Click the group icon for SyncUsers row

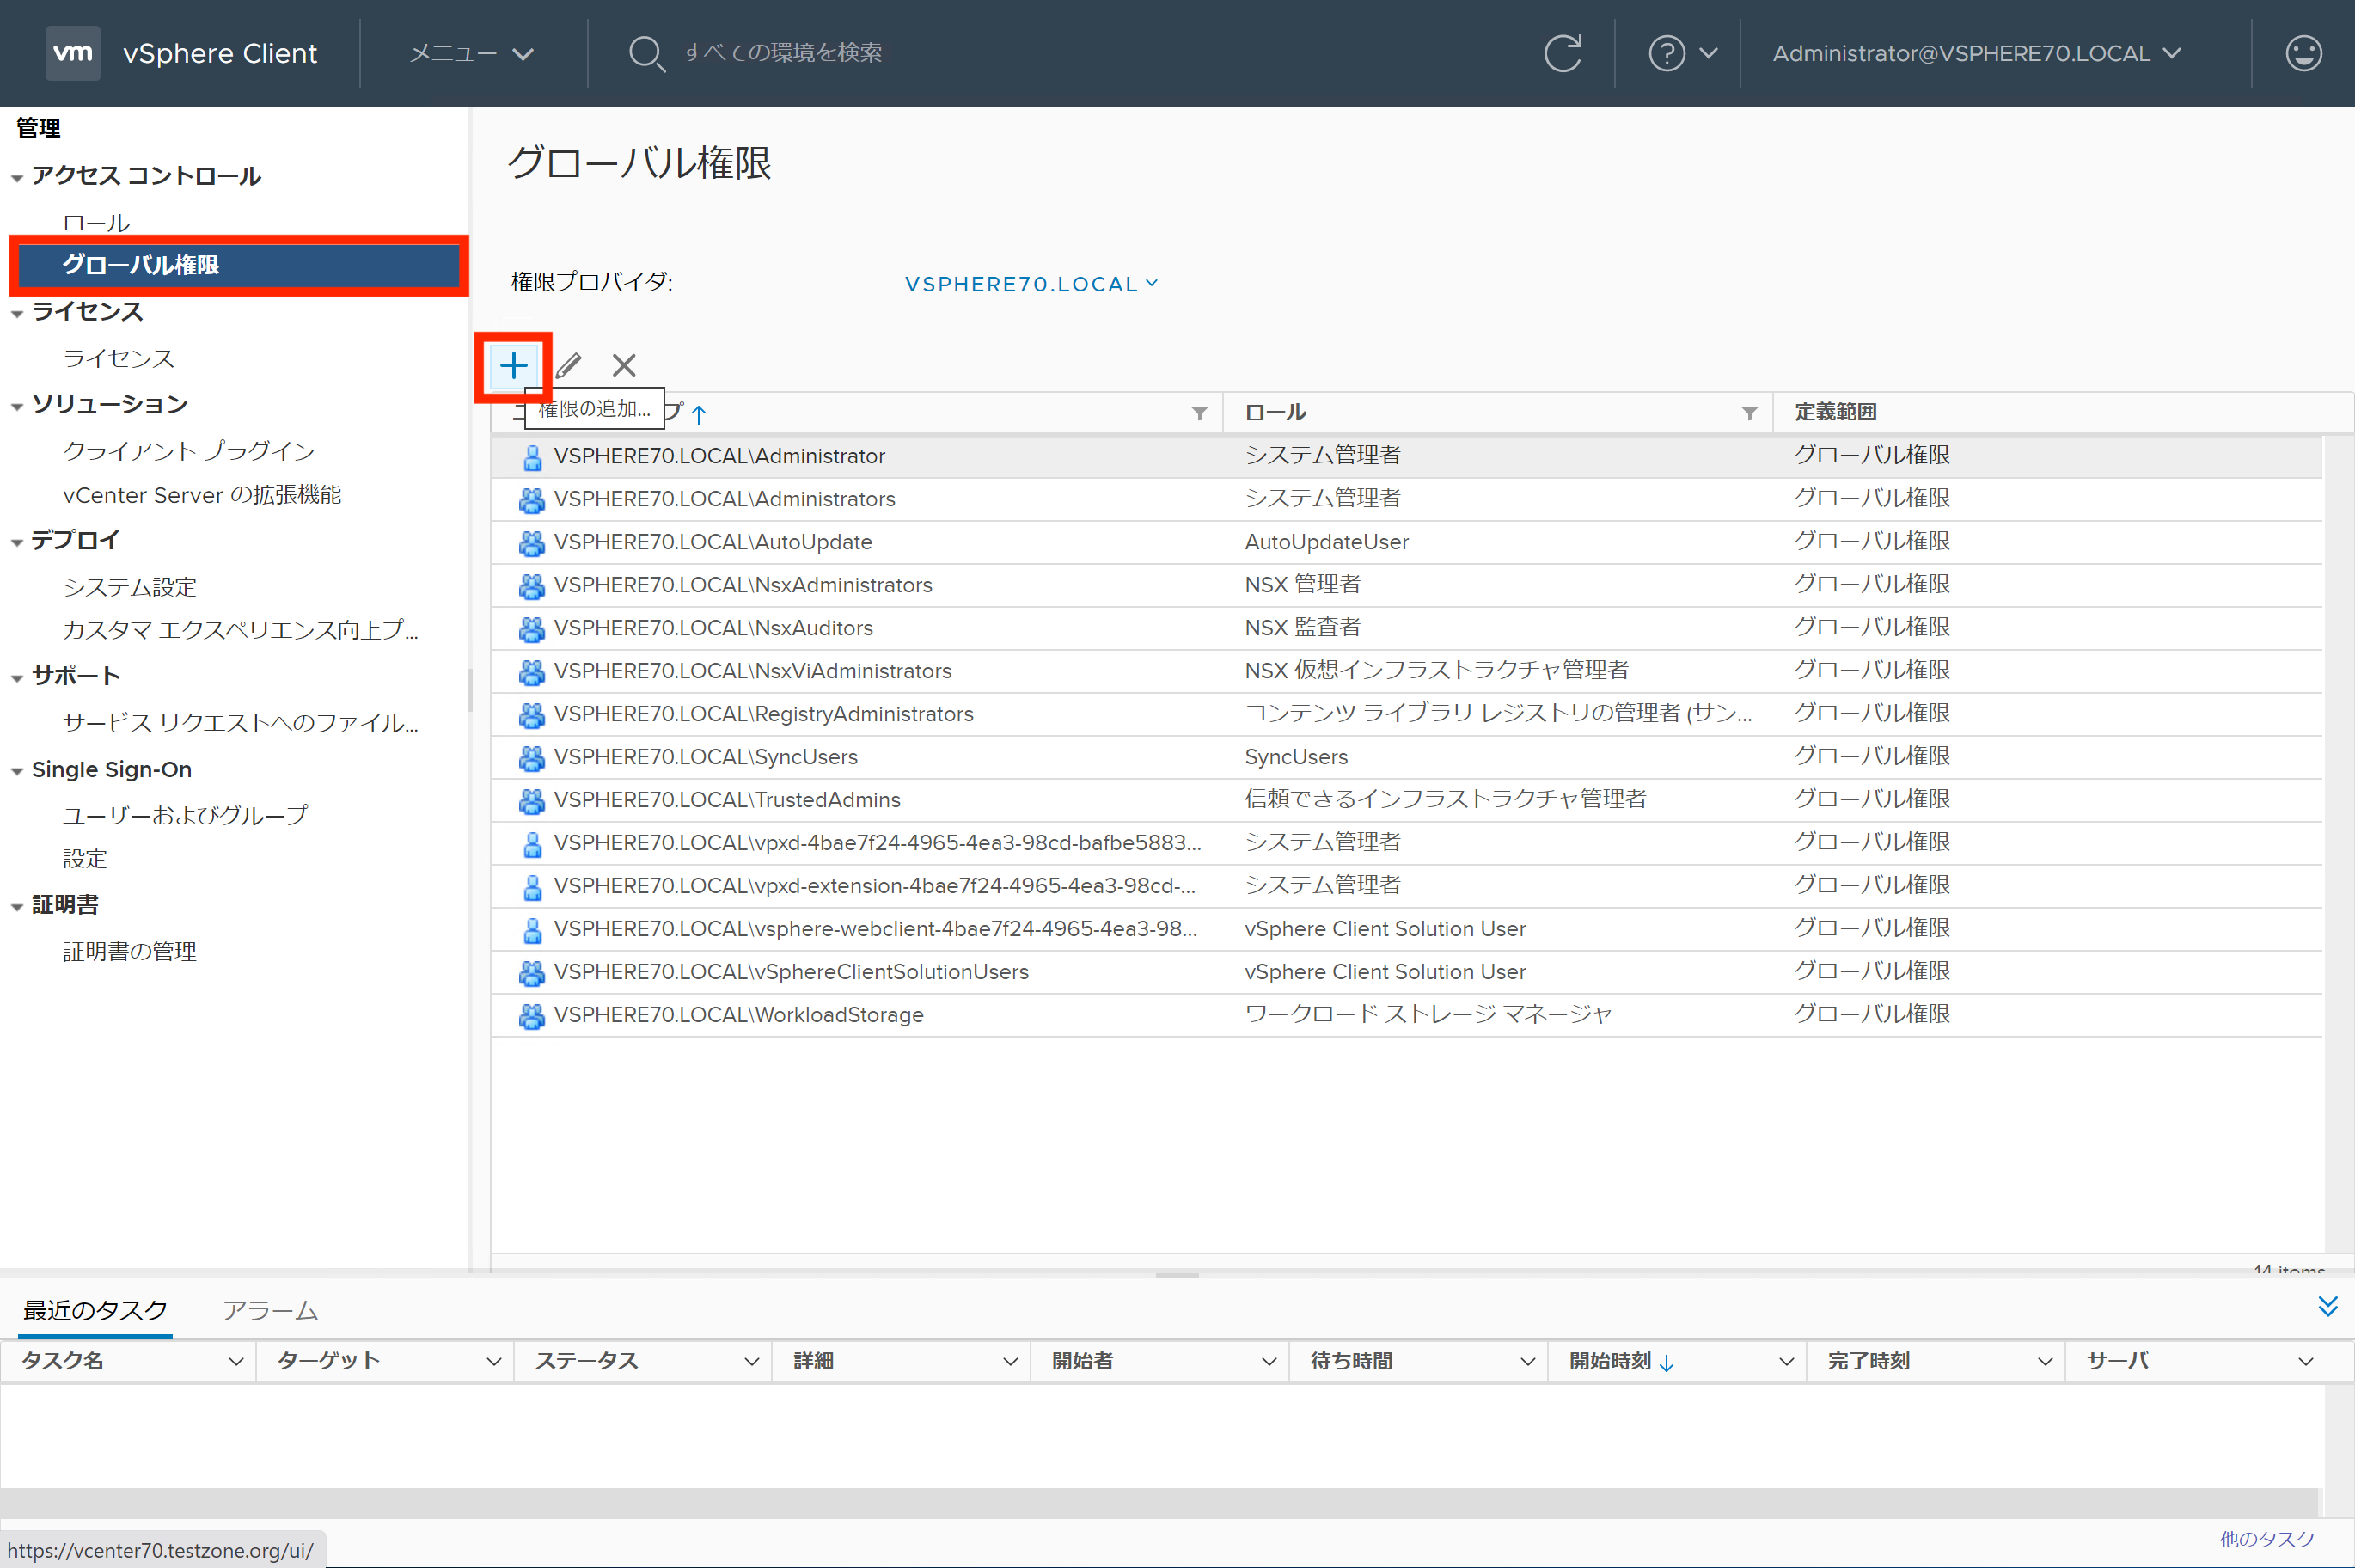(x=532, y=758)
